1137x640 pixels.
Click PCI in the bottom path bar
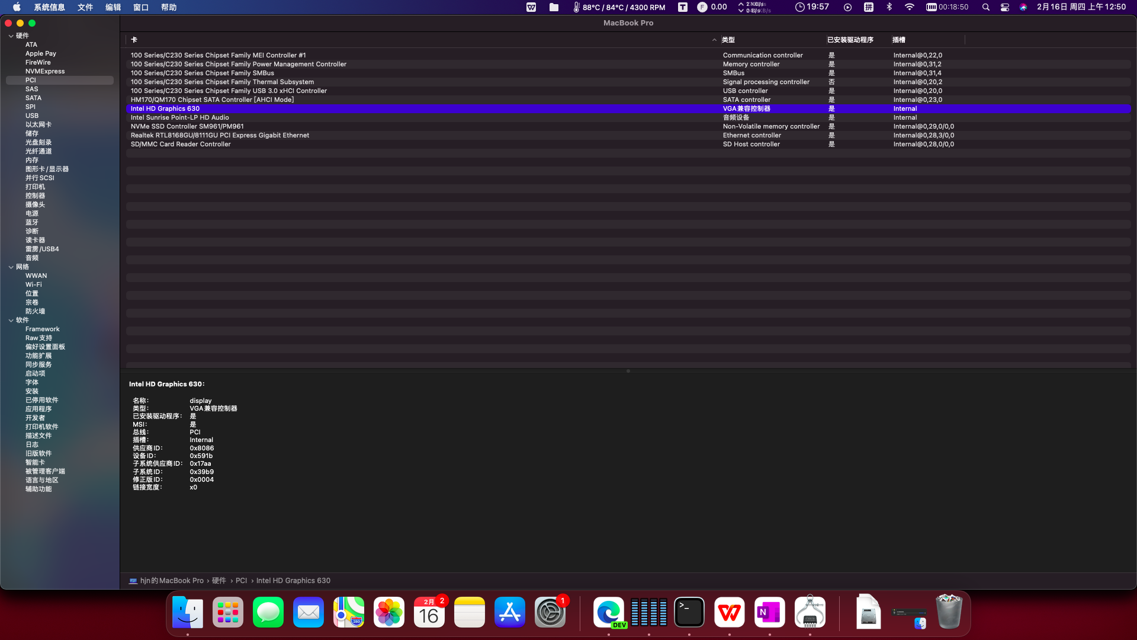coord(241,581)
